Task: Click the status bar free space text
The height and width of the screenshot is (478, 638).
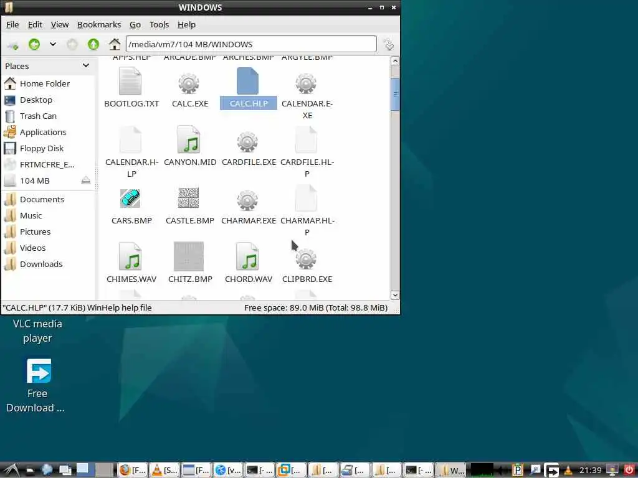Action: pyautogui.click(x=316, y=307)
